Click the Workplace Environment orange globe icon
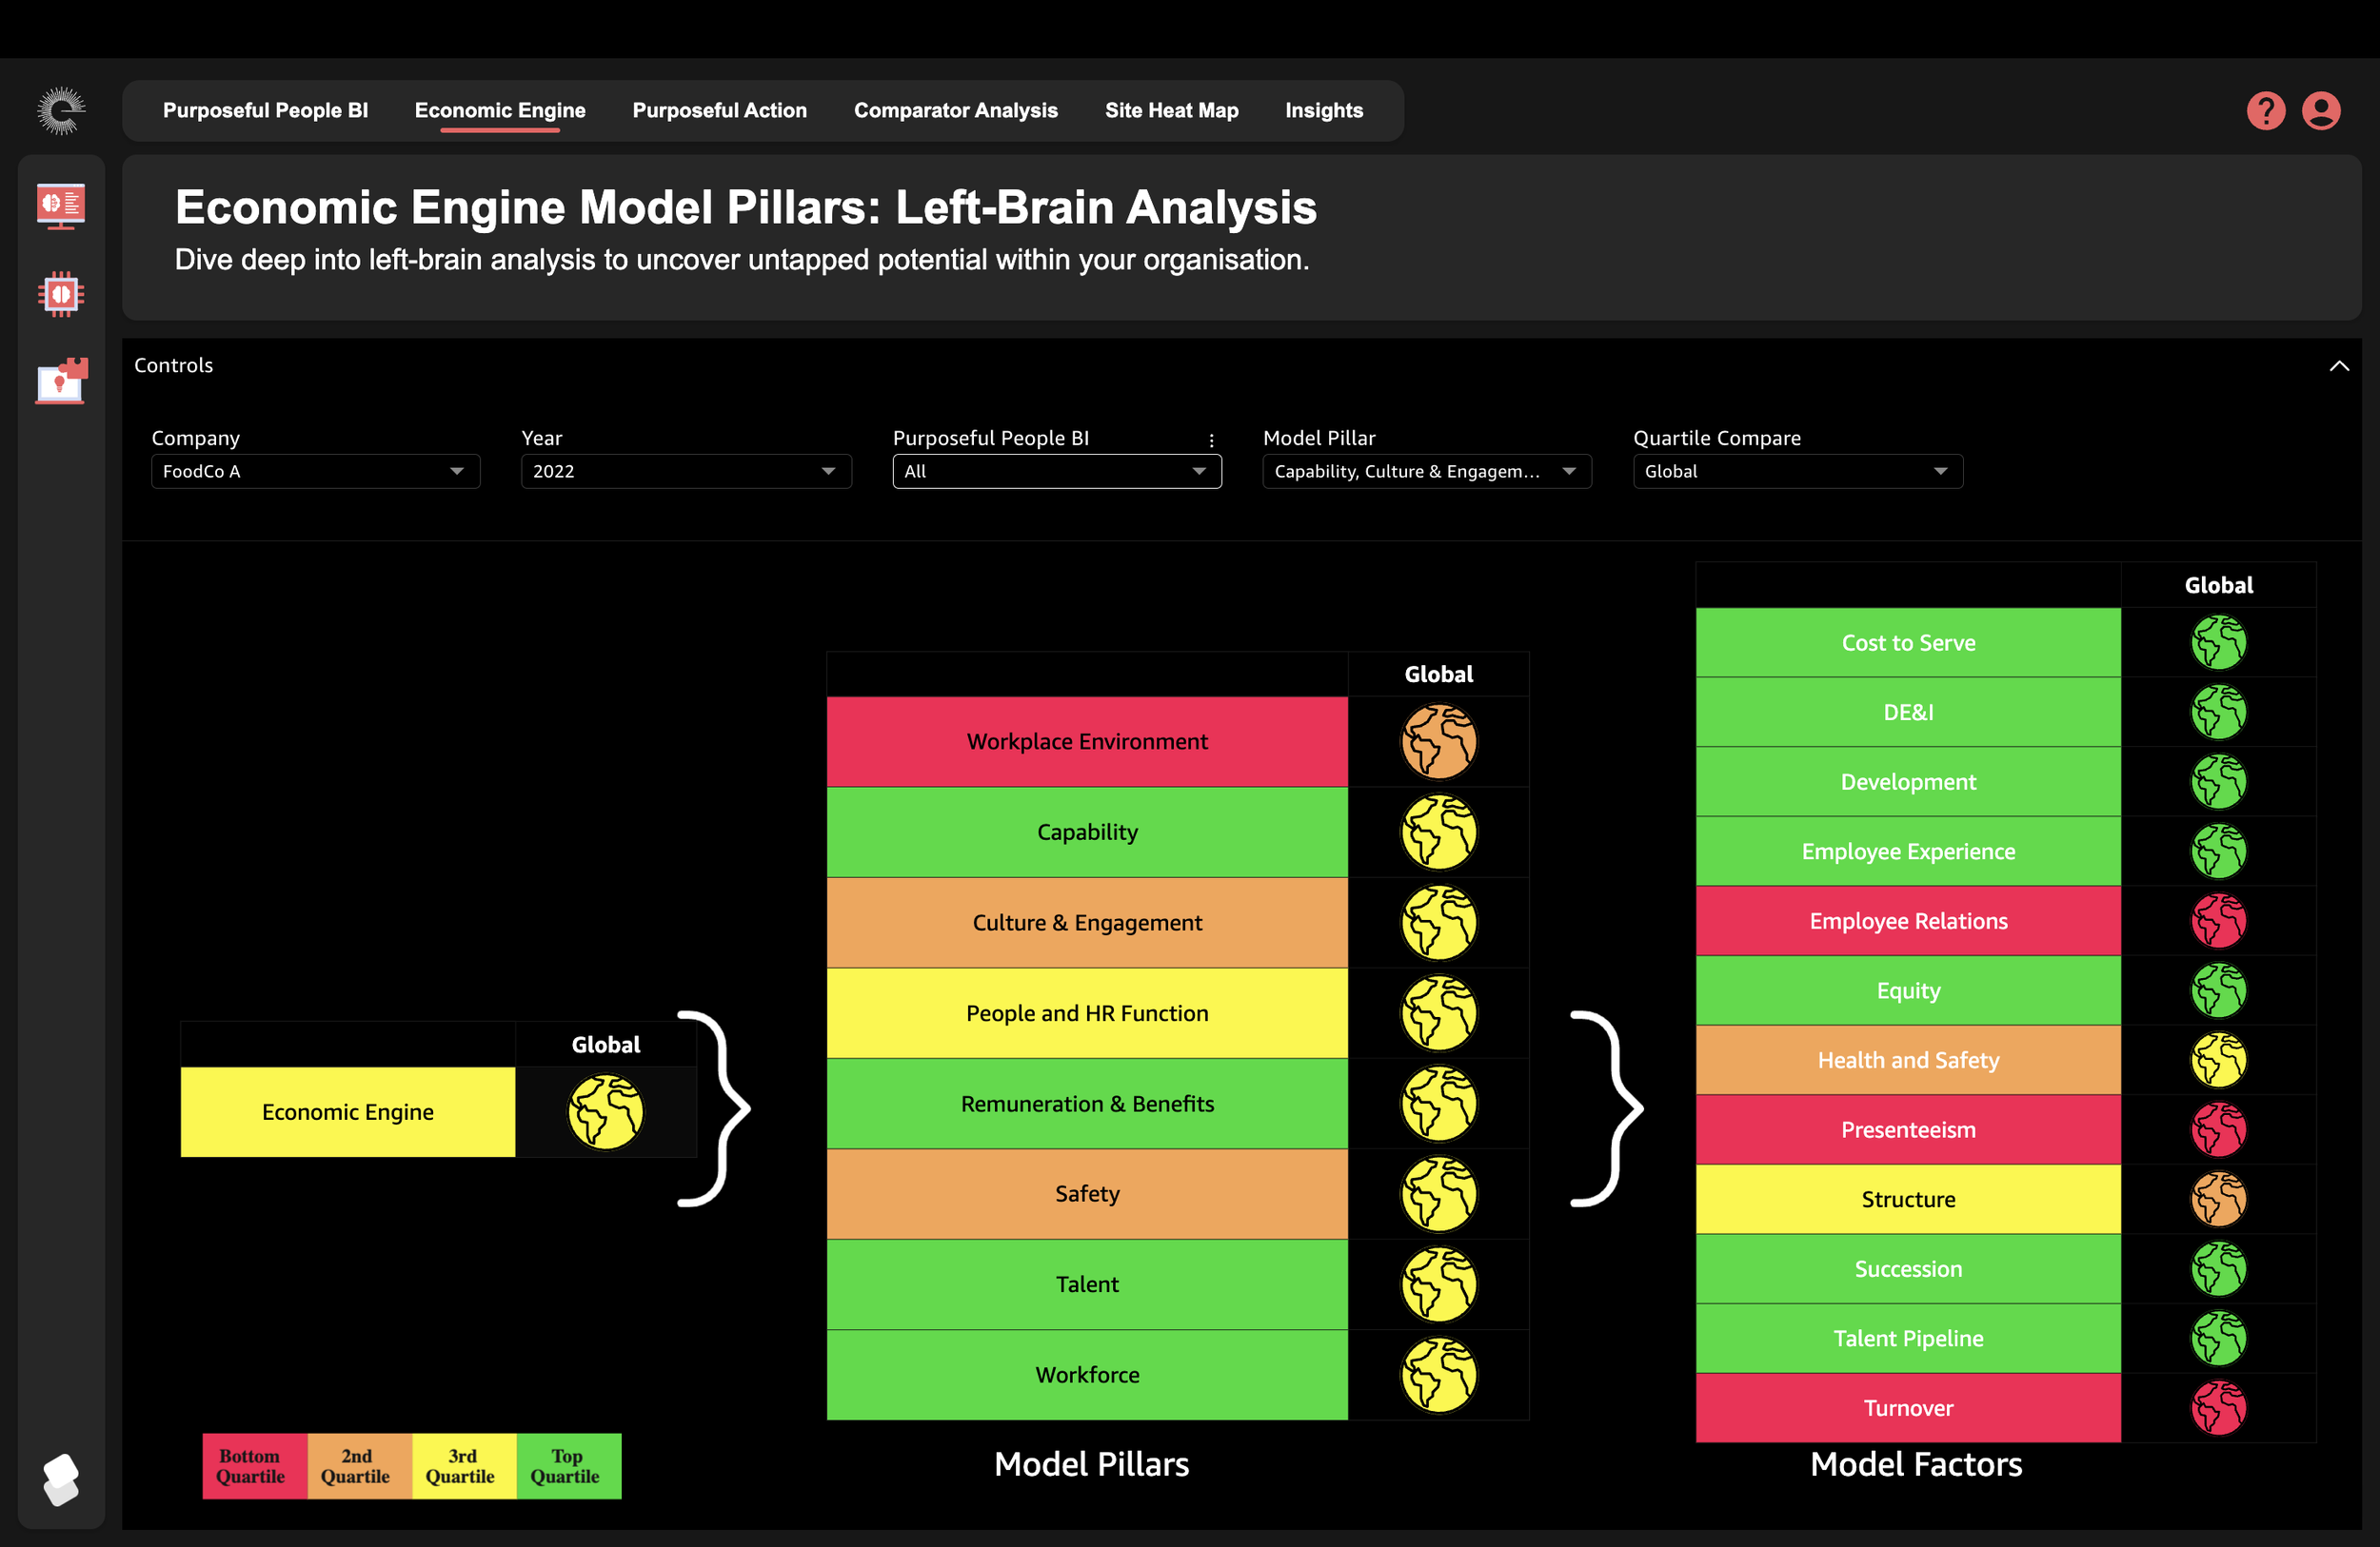Image resolution: width=2380 pixels, height=1547 pixels. pos(1438,741)
